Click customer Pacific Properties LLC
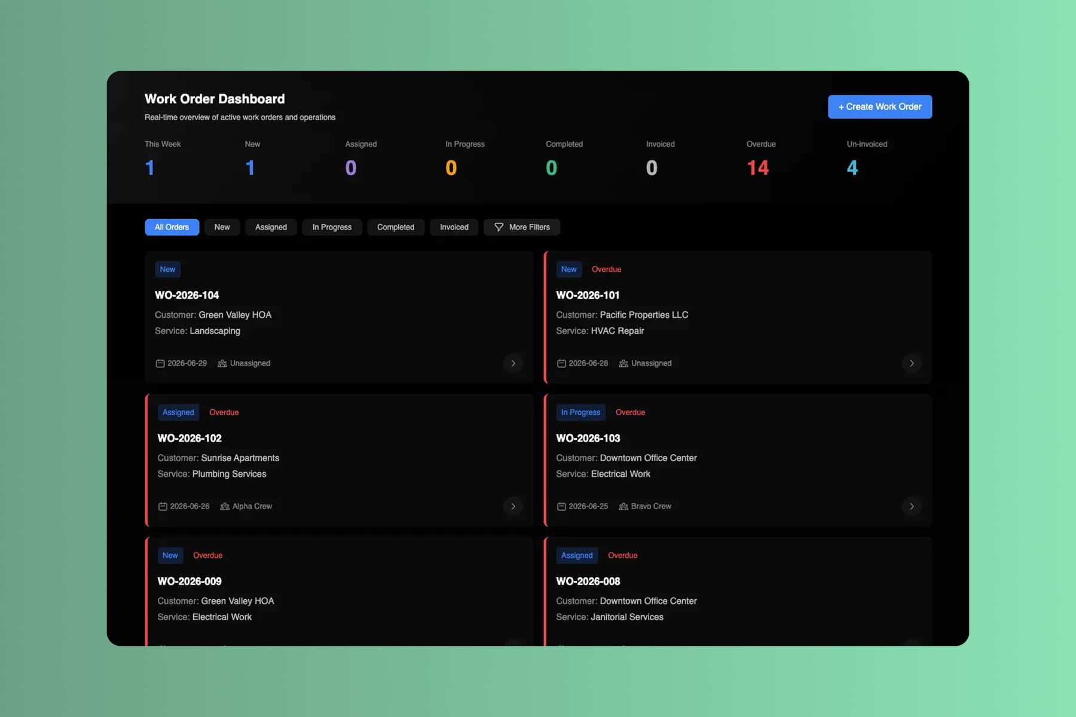 (x=644, y=315)
